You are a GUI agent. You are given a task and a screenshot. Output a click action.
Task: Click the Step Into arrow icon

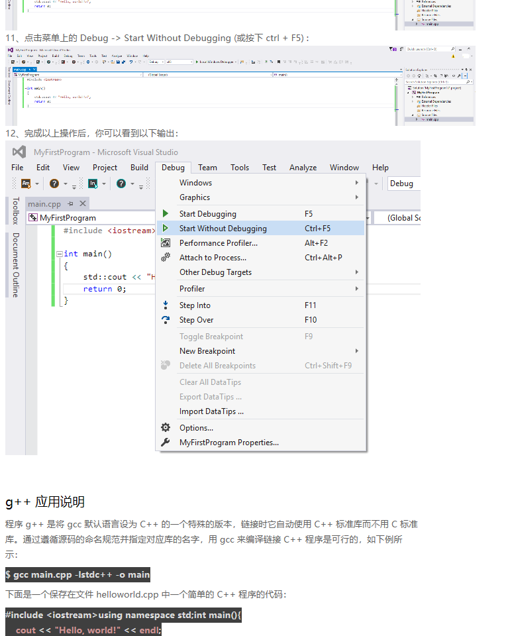tap(166, 305)
